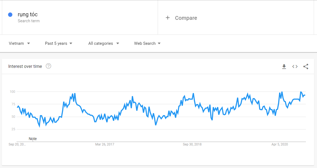317x168 pixels.
Task: Open the Interest over time help icon
Action: tap(48, 66)
